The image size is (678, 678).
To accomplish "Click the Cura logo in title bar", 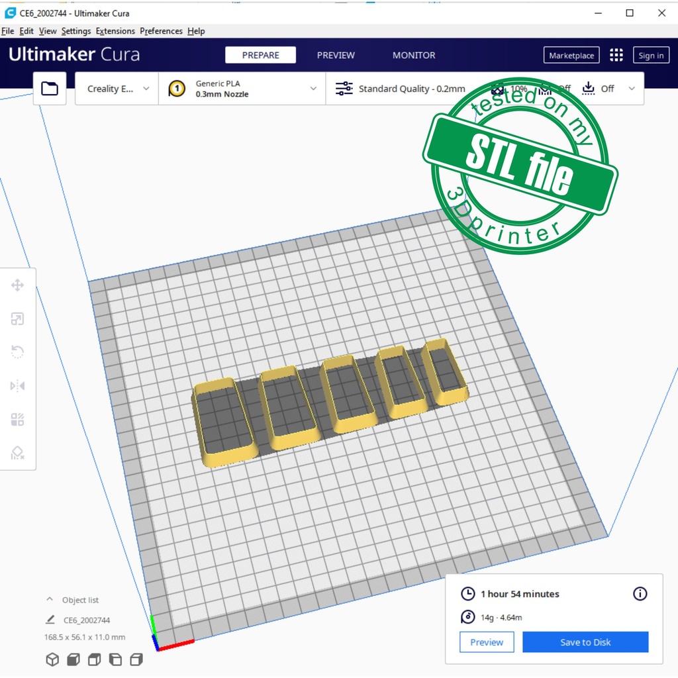I will tap(10, 13).
